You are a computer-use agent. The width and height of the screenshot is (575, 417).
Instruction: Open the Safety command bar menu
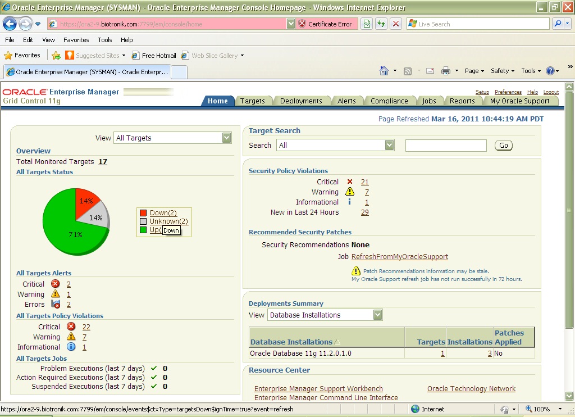pos(503,71)
